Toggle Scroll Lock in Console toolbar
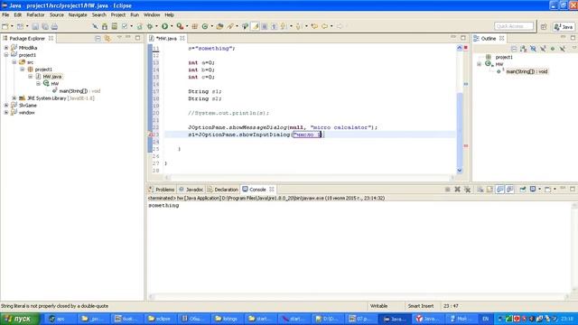This screenshot has width=578, height=325. (489, 190)
